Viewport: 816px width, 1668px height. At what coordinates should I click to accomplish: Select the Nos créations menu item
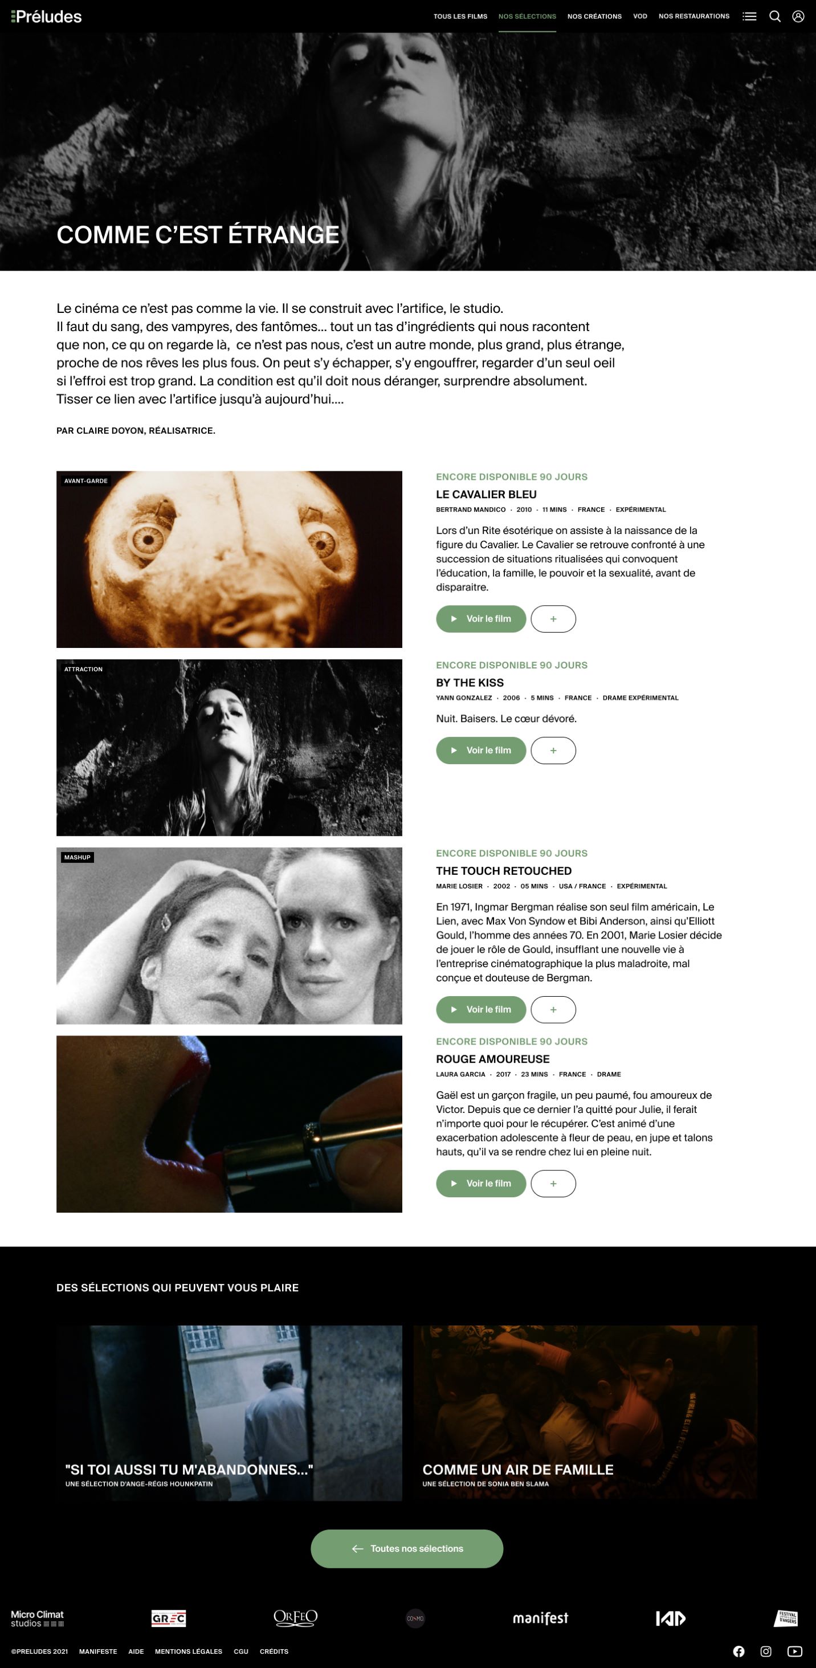point(594,16)
